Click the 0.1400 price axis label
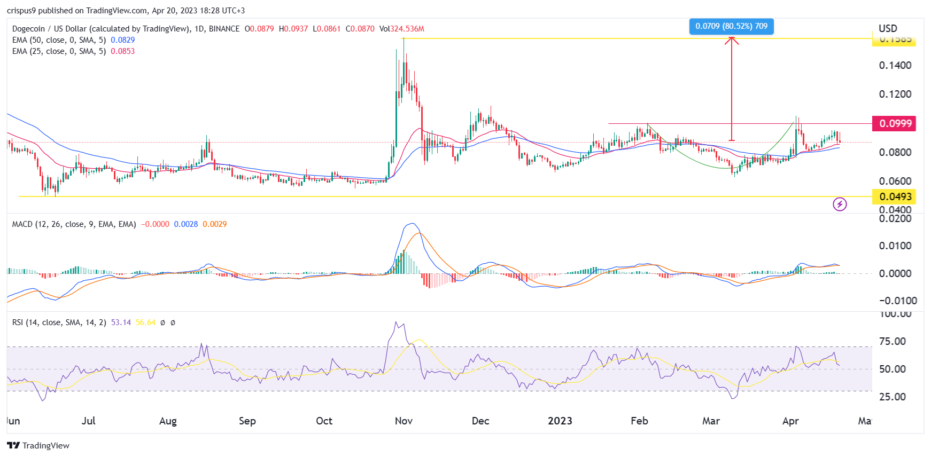This screenshot has width=931, height=457. pos(895,65)
